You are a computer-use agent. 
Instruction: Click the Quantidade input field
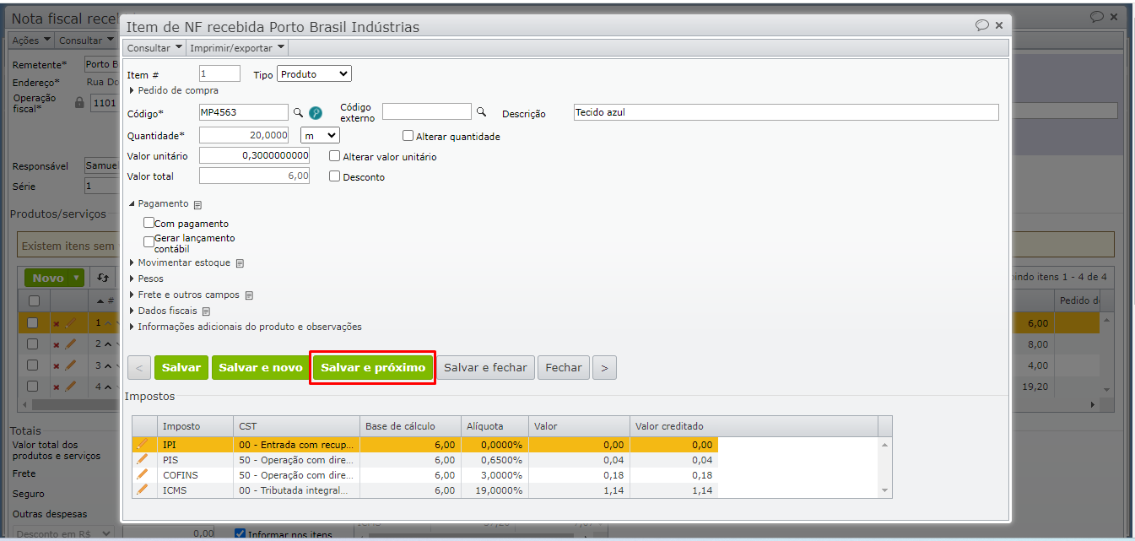(x=244, y=135)
